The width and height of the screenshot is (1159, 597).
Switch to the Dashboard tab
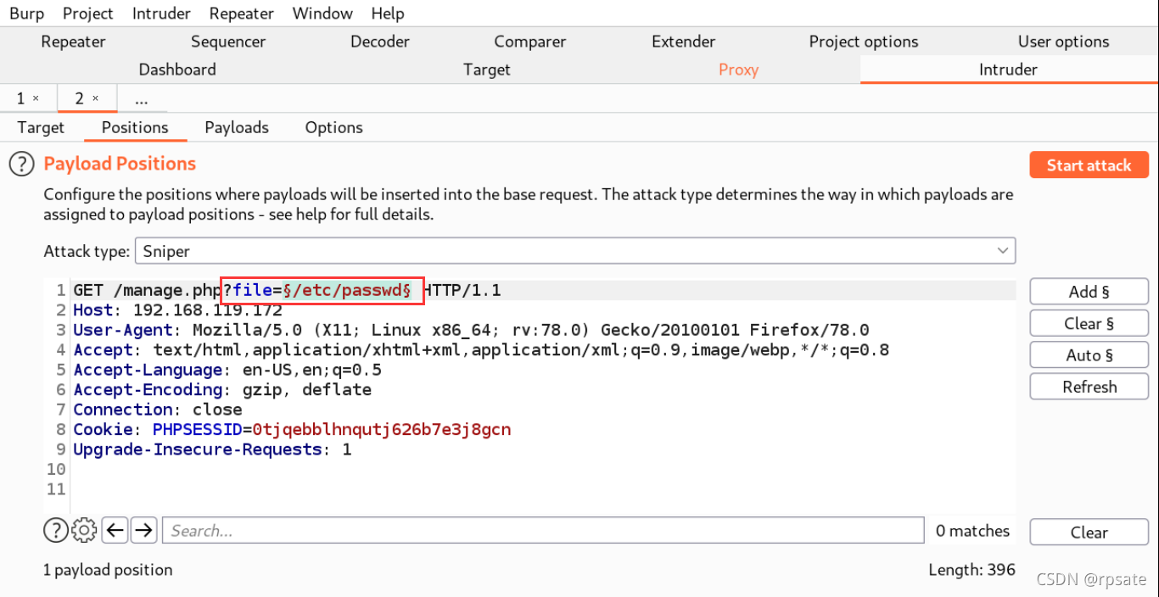coord(177,70)
